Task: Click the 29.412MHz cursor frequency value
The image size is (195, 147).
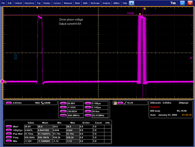Action: pyautogui.click(x=100, y=115)
